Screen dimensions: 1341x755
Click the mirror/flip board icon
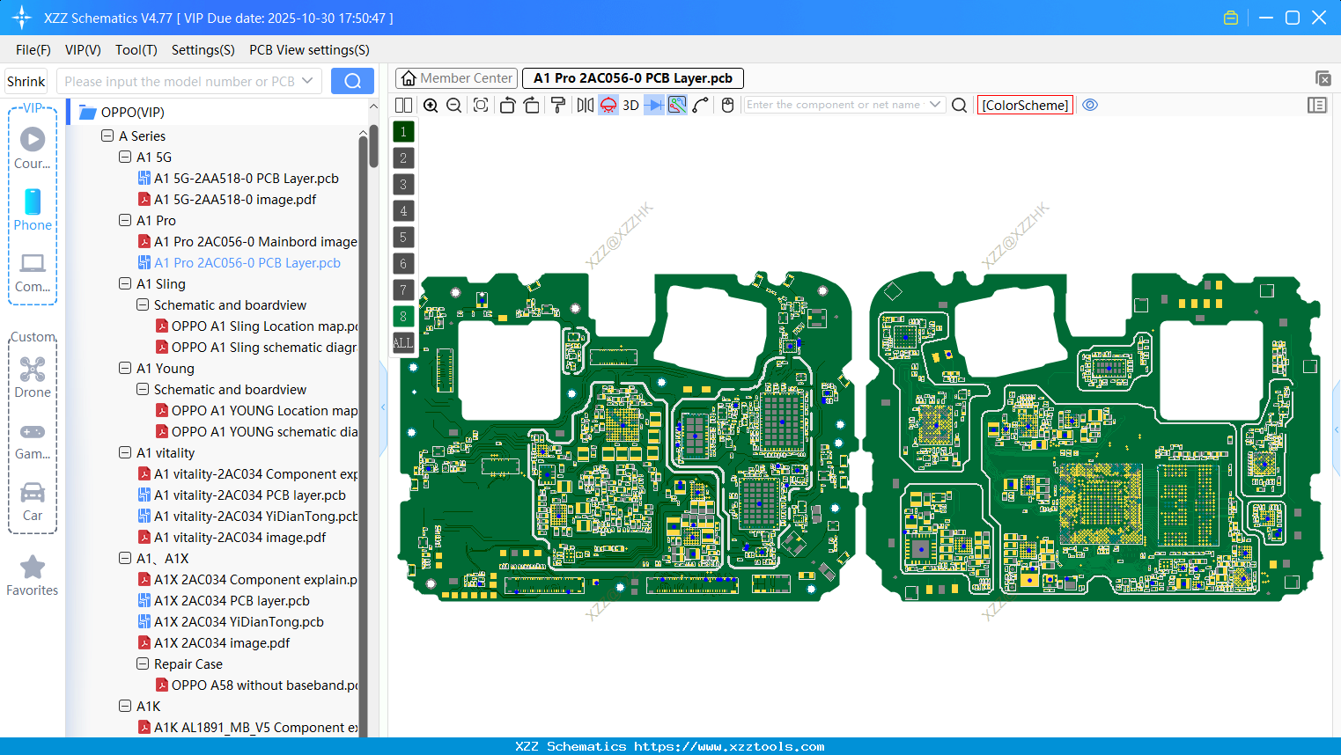coord(584,105)
